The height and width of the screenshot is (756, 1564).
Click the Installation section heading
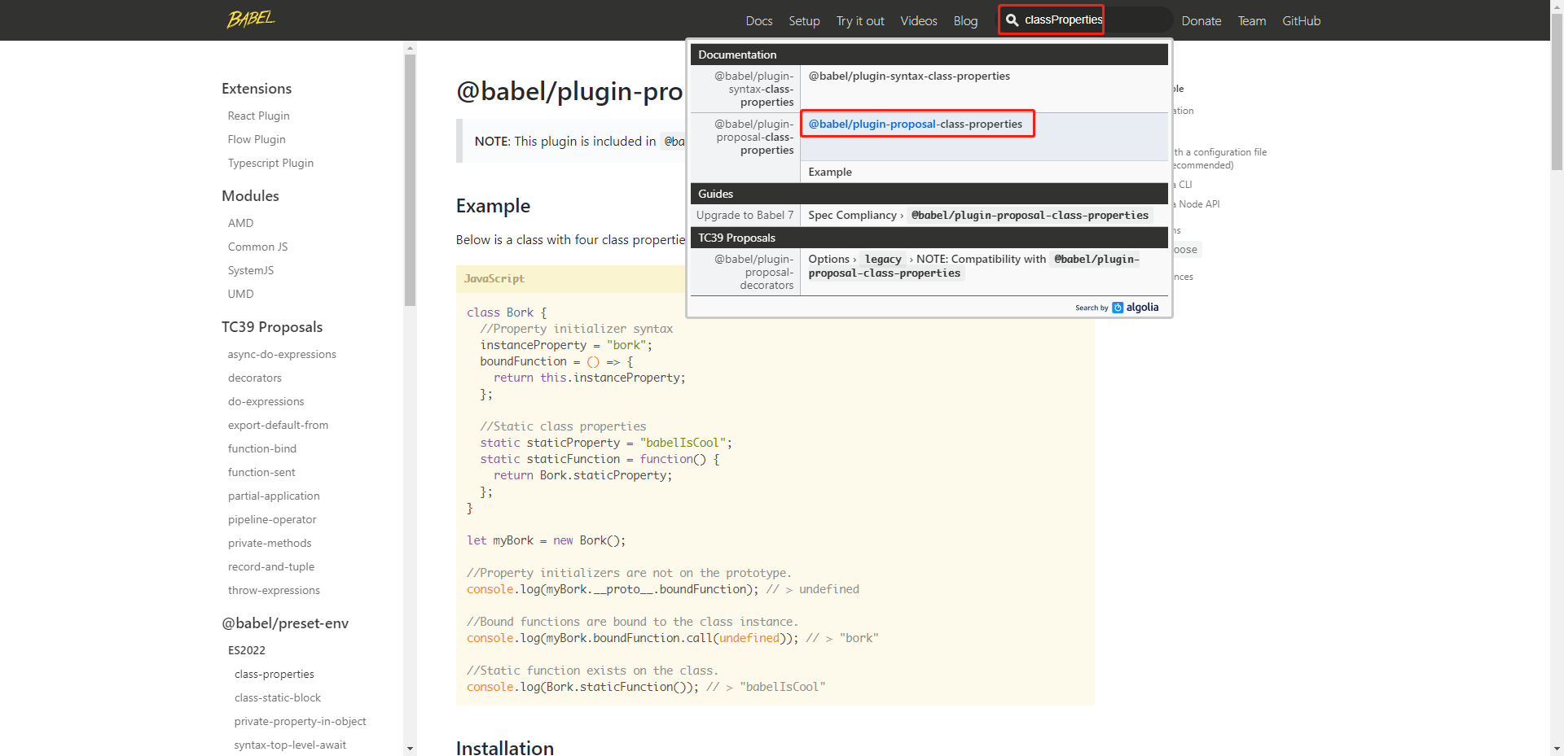pyautogui.click(x=505, y=748)
